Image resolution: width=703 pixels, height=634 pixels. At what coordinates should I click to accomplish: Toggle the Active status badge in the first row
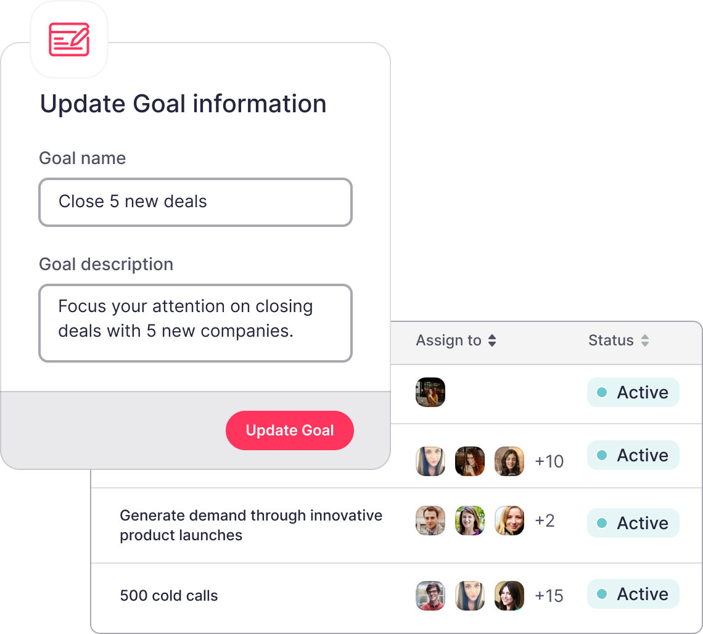(633, 392)
